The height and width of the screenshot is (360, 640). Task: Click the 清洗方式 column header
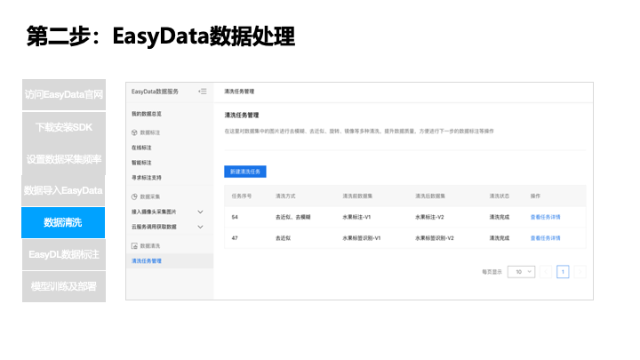click(x=285, y=196)
